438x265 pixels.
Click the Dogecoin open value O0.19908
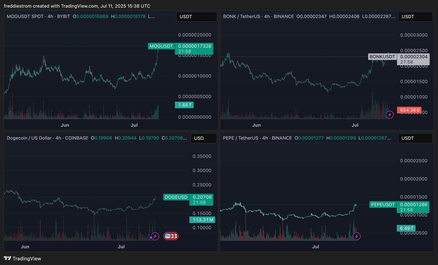101,138
